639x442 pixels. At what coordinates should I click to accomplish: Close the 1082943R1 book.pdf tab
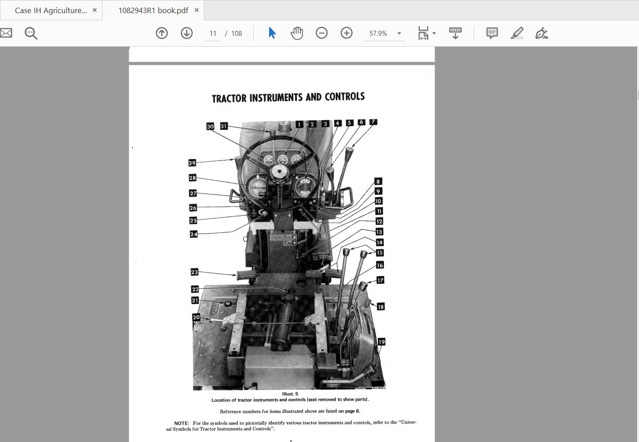tap(196, 10)
